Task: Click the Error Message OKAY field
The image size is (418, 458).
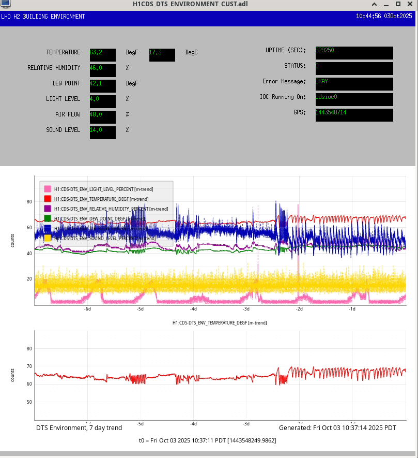Action: coord(353,84)
